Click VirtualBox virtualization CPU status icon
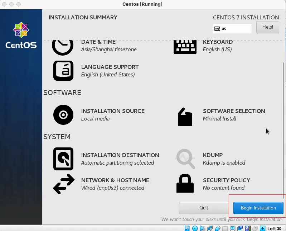 point(248,228)
